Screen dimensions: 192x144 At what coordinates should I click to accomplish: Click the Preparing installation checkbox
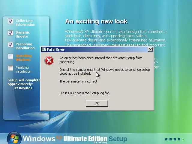[x=10, y=45]
